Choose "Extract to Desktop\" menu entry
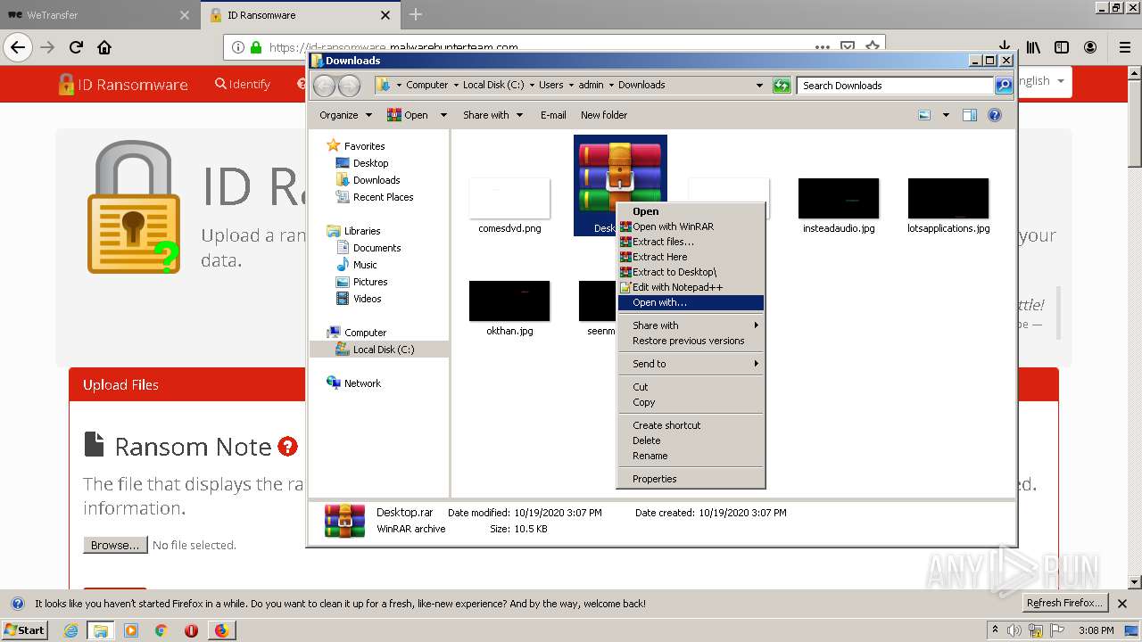The image size is (1142, 642). click(691, 272)
